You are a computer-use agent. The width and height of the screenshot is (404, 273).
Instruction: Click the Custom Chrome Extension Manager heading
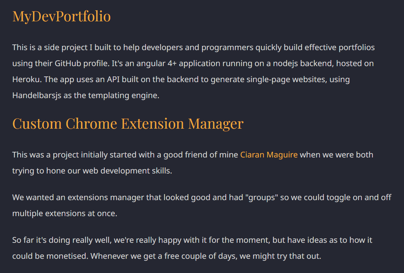128,123
